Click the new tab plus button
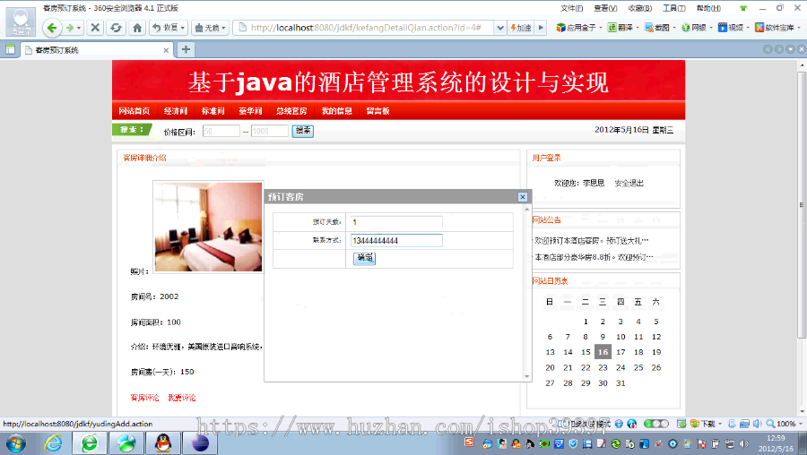The image size is (807, 455). coord(186,49)
